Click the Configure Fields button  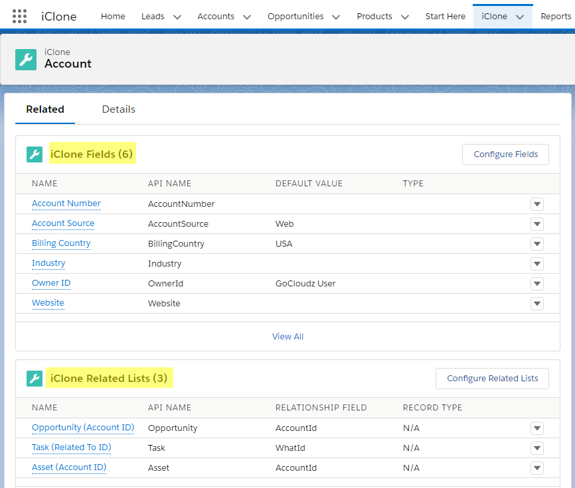505,154
